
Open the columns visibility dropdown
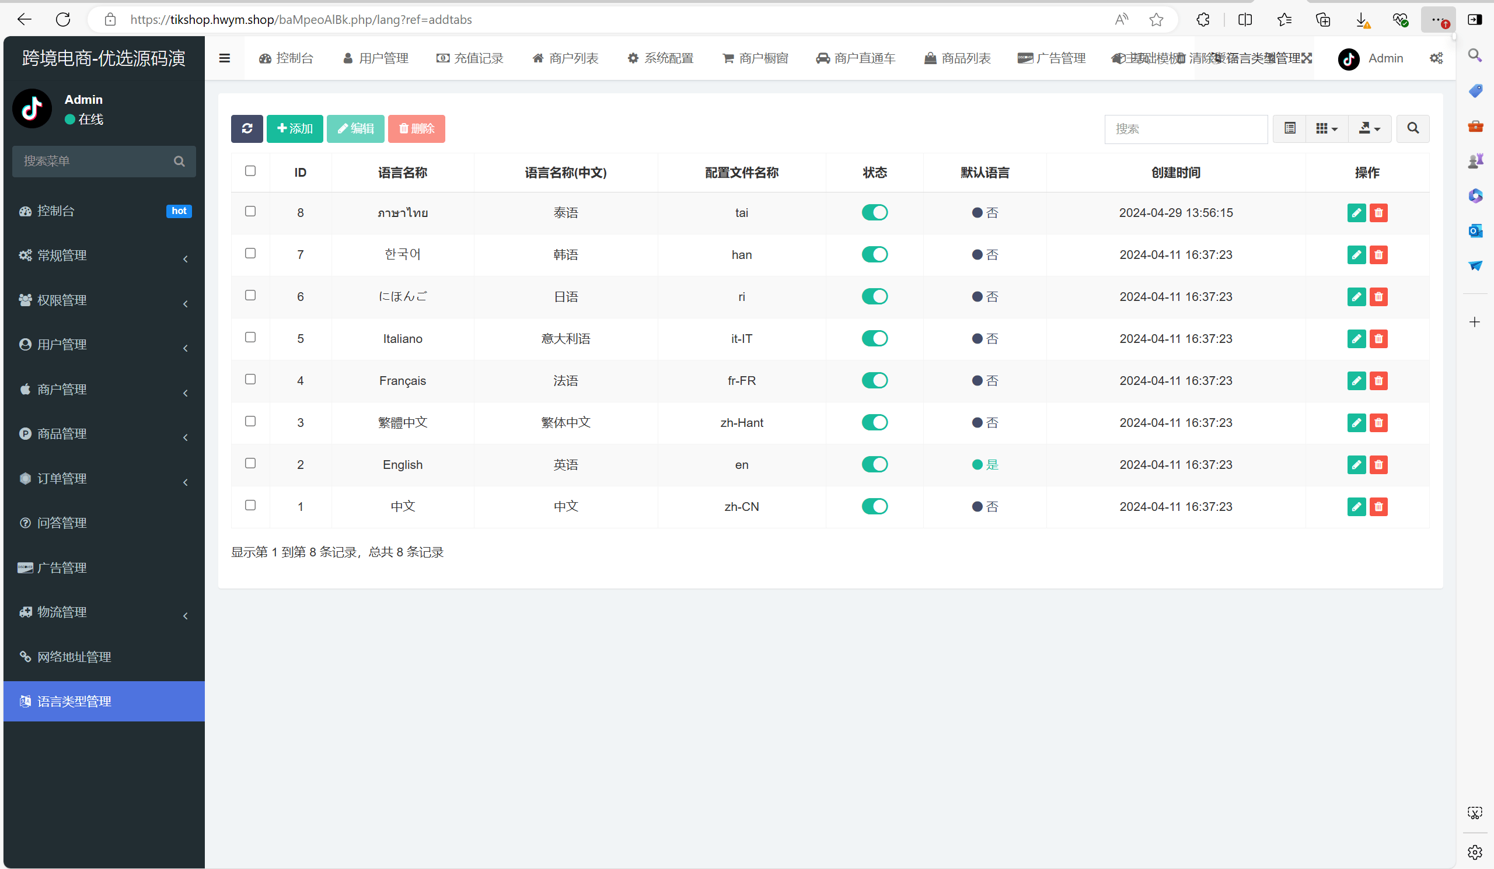click(x=1327, y=128)
